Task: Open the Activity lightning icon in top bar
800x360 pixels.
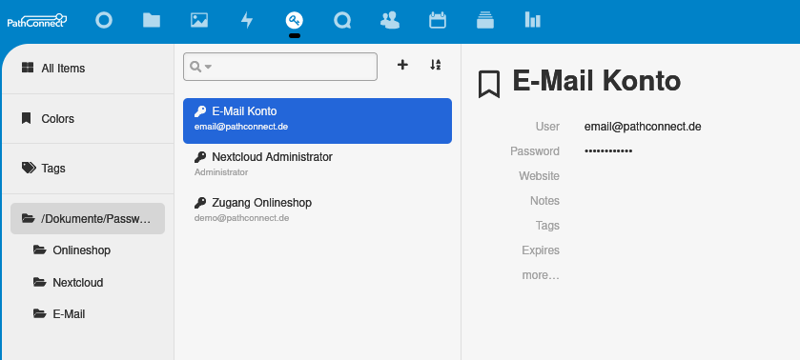Action: click(247, 20)
